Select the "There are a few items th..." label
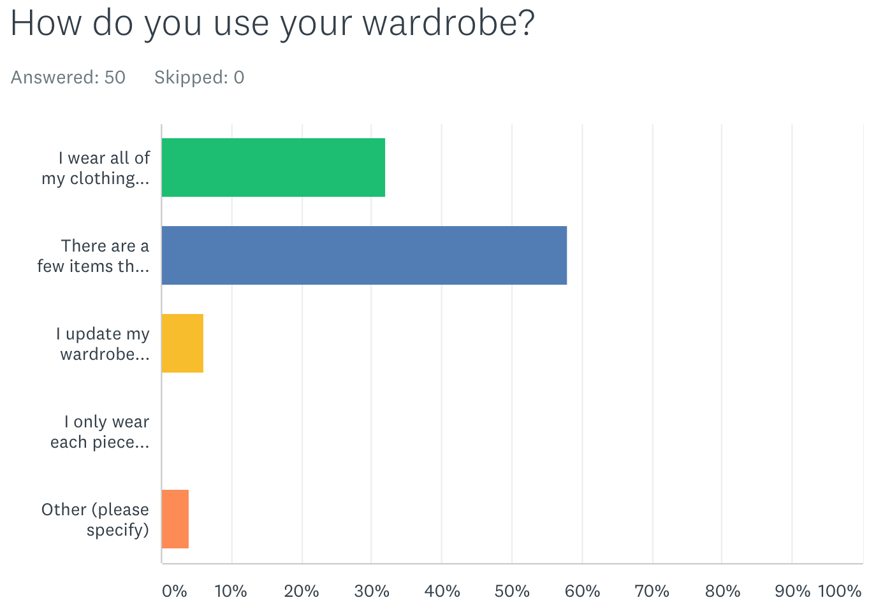 [x=94, y=256]
